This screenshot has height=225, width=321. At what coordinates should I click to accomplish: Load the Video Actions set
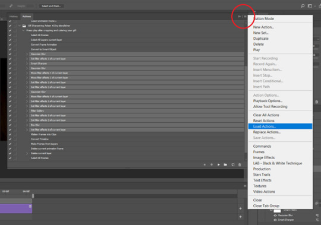coord(280,192)
